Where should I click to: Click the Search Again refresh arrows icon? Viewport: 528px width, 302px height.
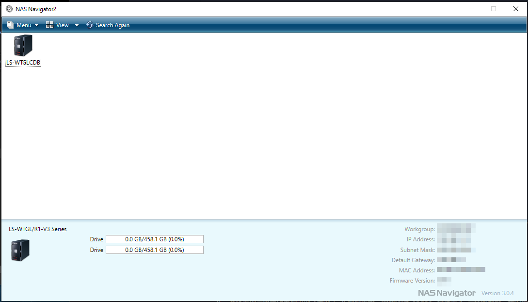90,25
